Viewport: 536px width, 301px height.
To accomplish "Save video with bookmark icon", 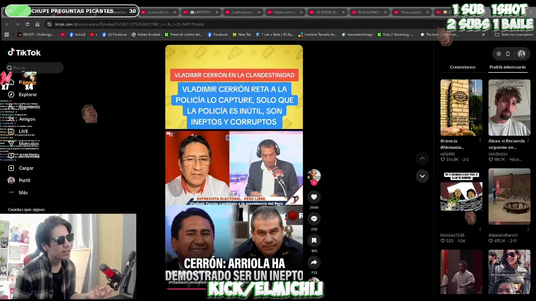I will pyautogui.click(x=314, y=240).
